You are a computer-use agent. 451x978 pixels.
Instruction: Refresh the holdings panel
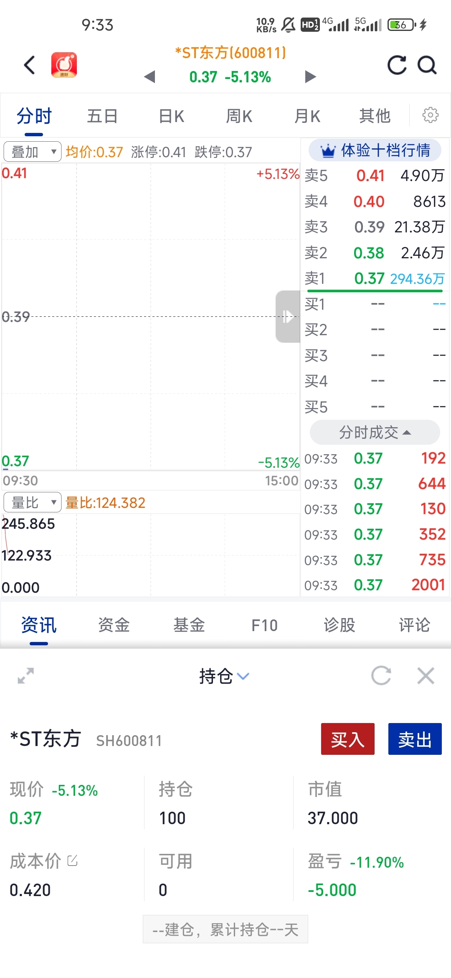coord(381,675)
